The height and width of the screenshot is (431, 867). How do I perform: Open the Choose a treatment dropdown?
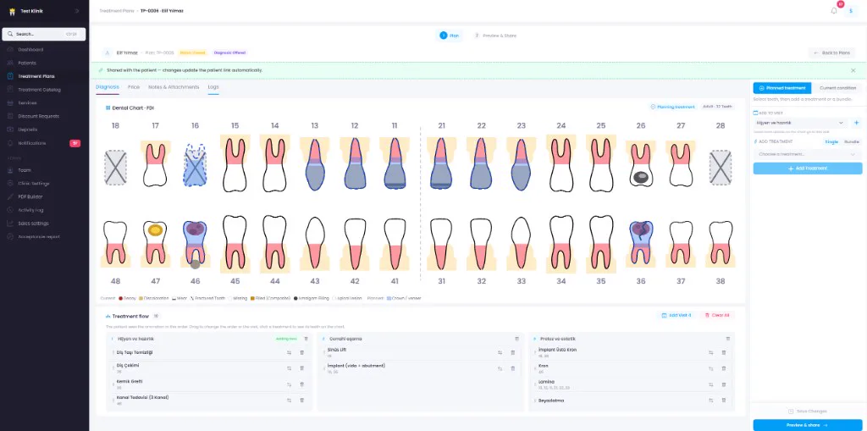tap(807, 154)
